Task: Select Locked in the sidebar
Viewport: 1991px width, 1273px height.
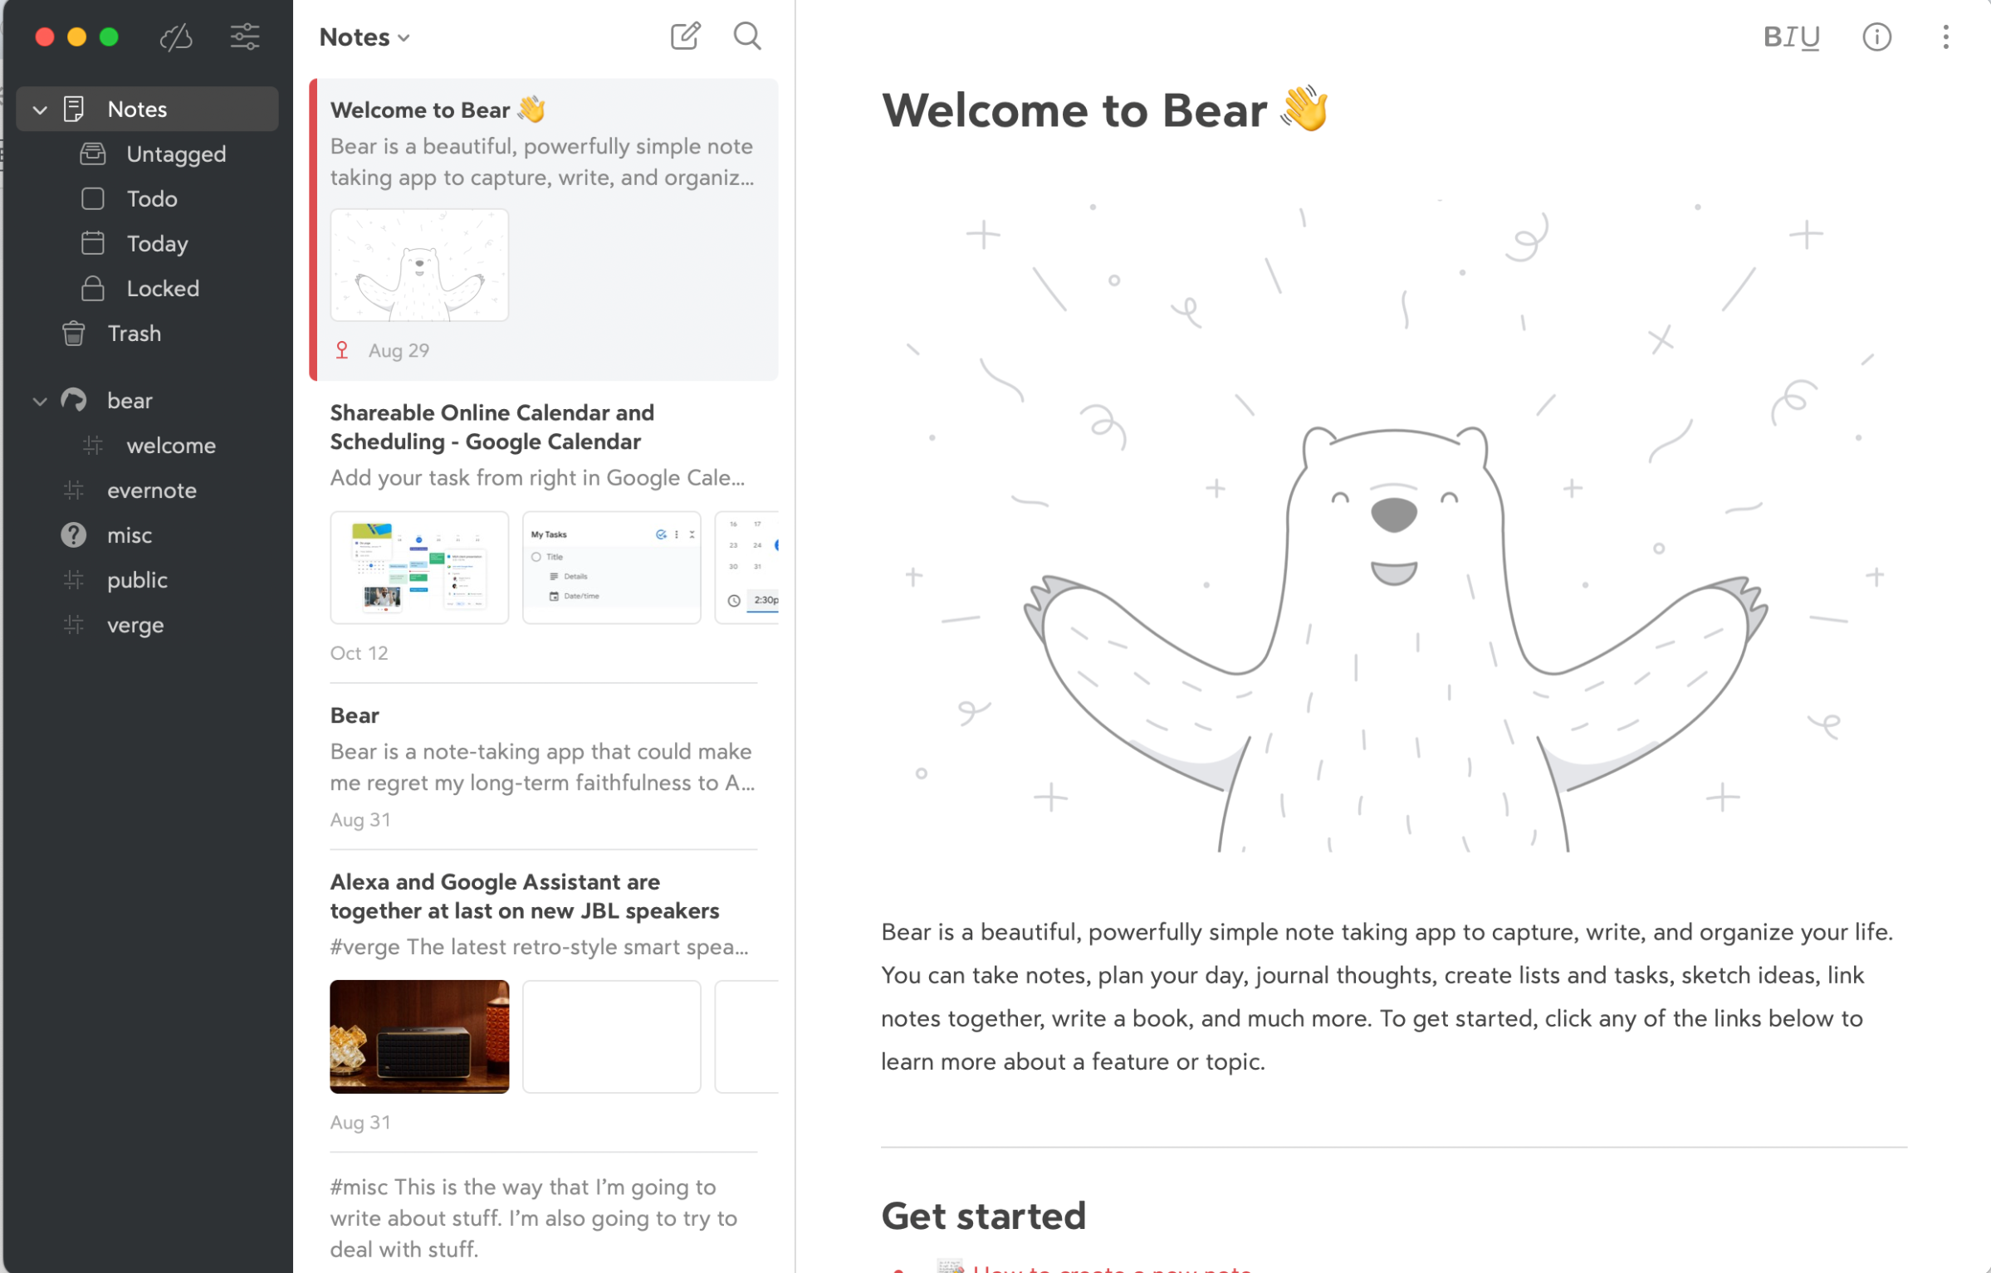Action: tap(163, 289)
